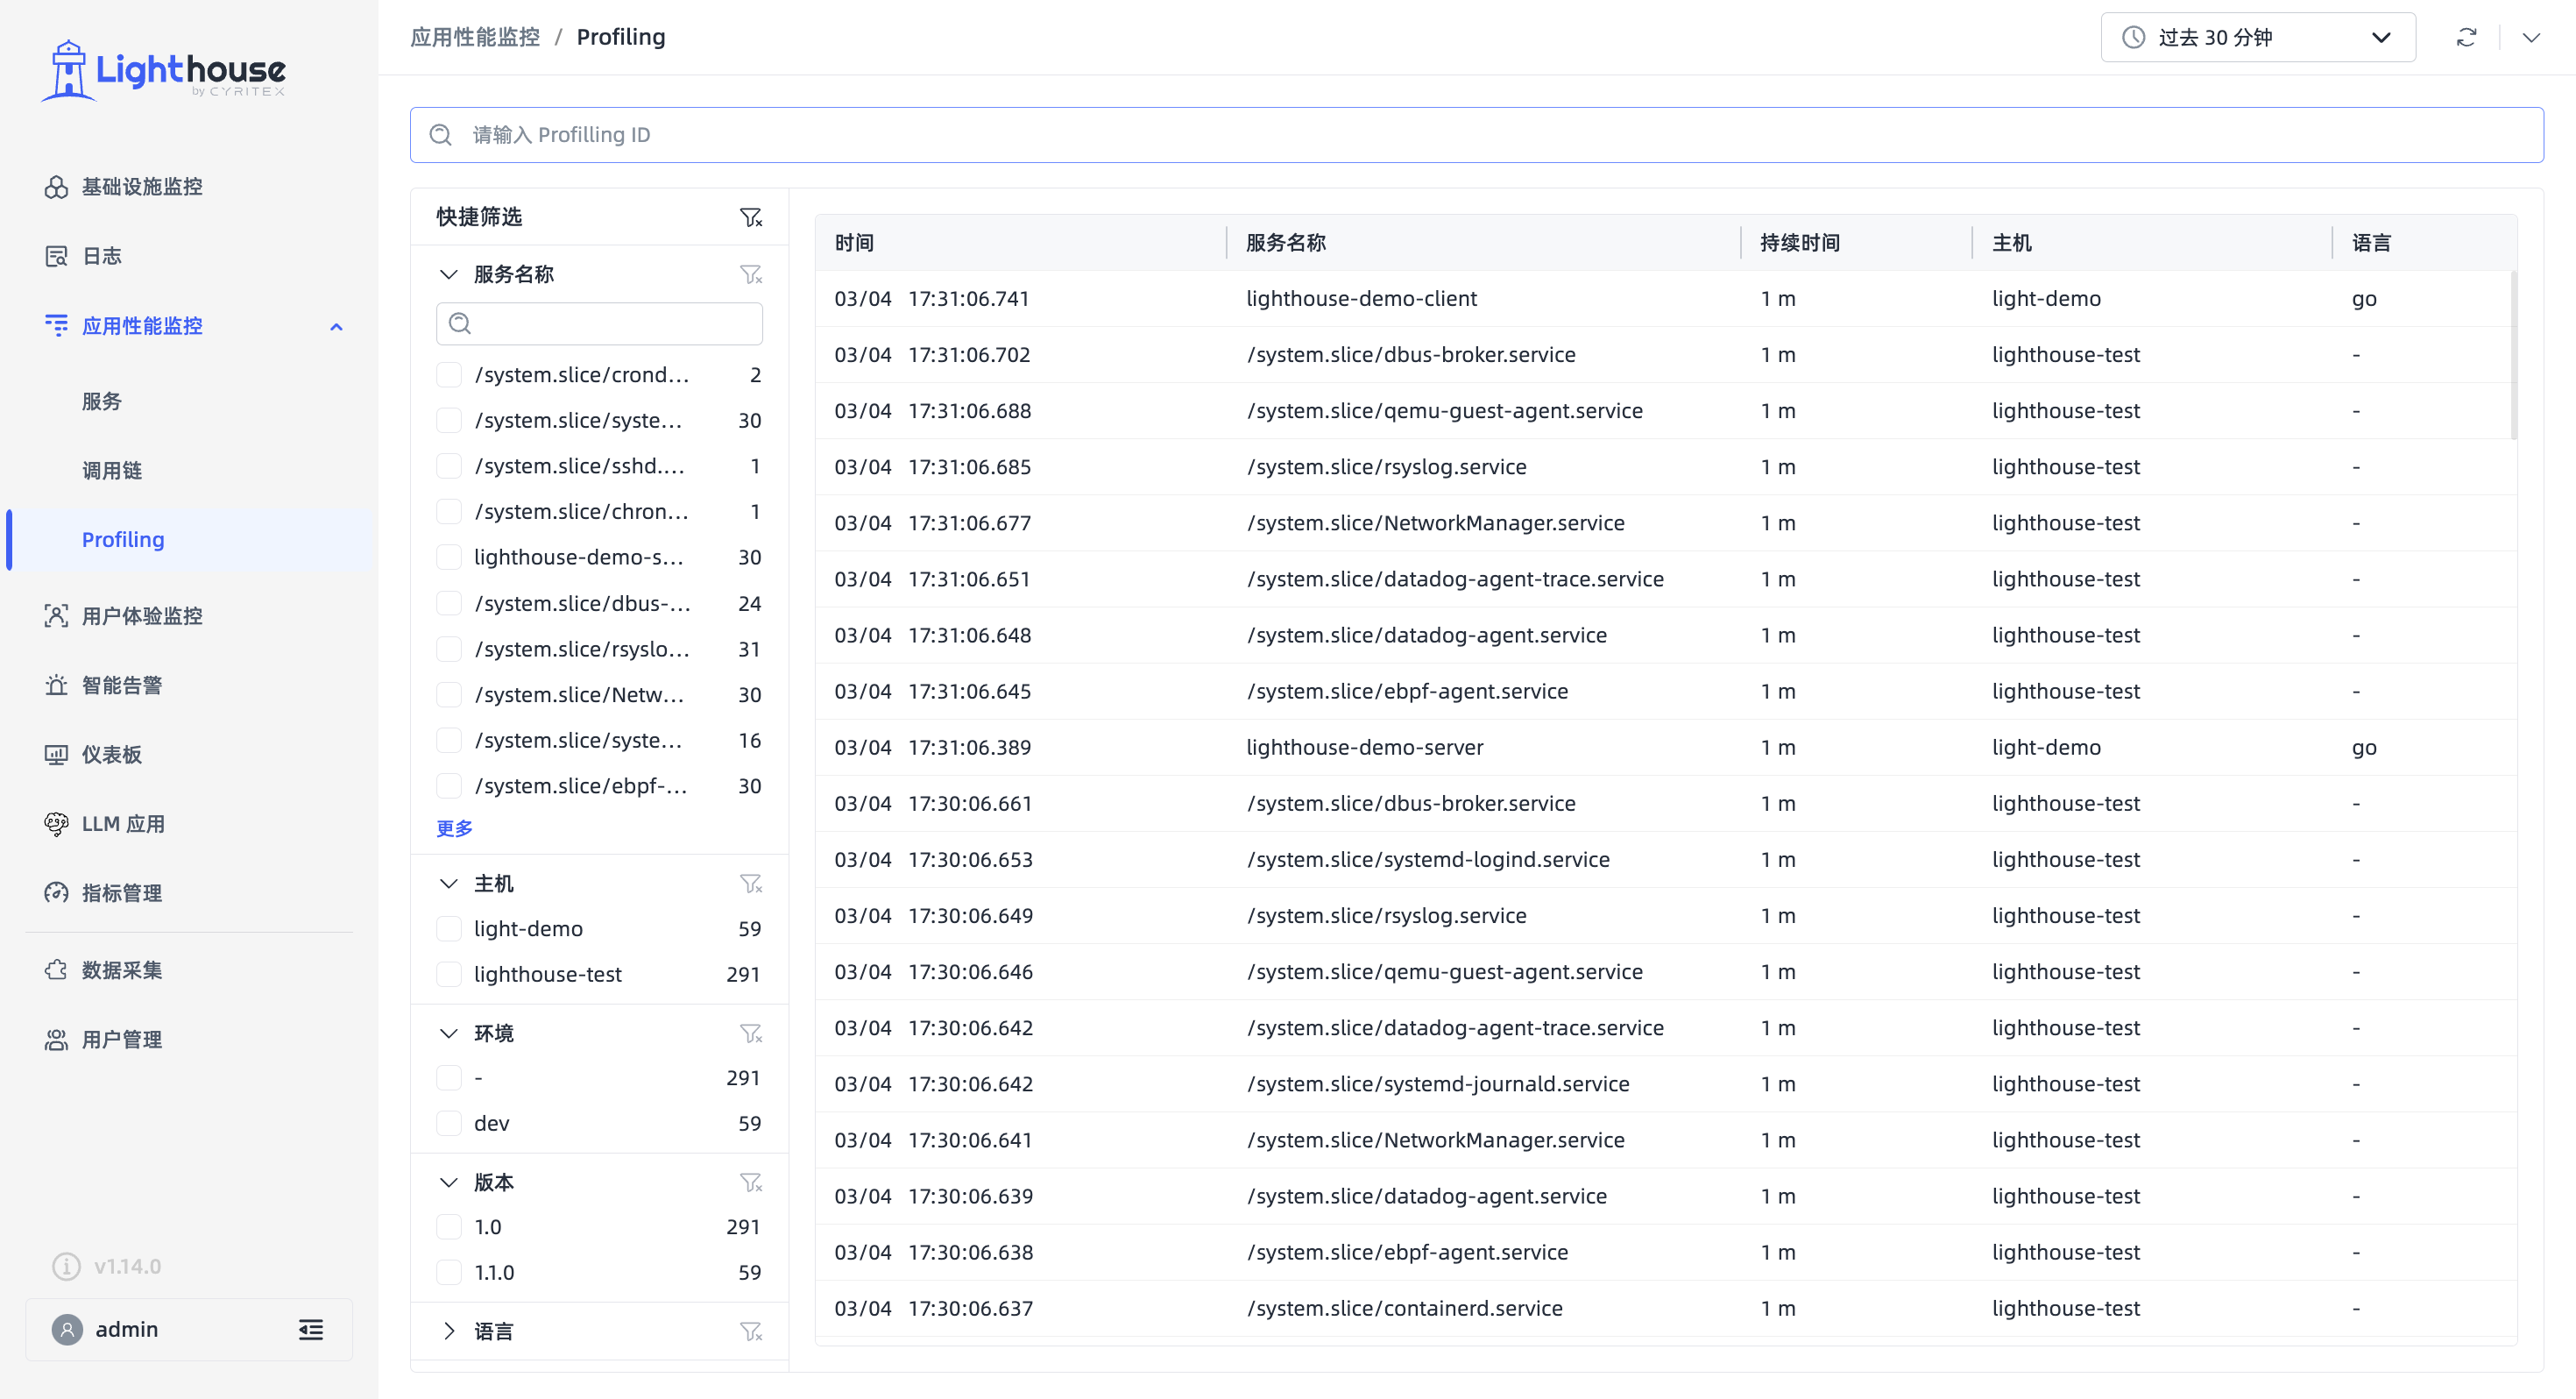Clear the 服务名称 filter icon
This screenshot has width=2576, height=1399.
click(751, 274)
